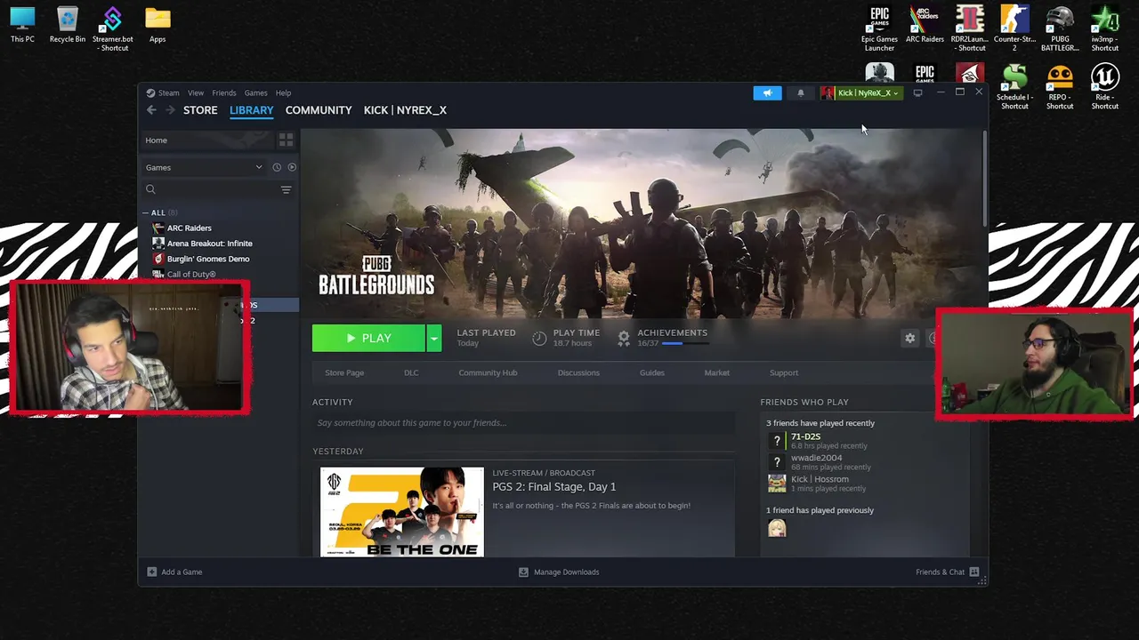Click the activity 'Say something about this game' field
1139x640 pixels.
pyautogui.click(x=523, y=423)
